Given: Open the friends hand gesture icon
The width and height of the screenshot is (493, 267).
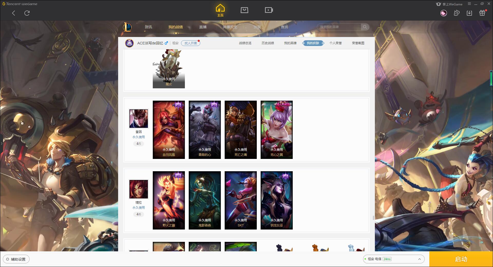Looking at the screenshot, I should (x=457, y=13).
